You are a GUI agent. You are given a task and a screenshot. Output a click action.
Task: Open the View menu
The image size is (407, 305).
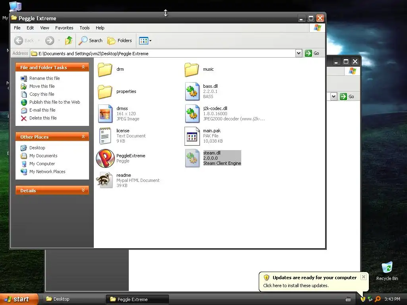[45, 28]
